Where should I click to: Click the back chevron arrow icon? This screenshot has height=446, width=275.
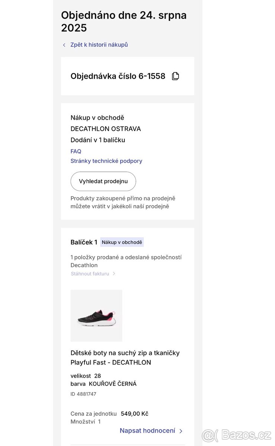(x=64, y=45)
